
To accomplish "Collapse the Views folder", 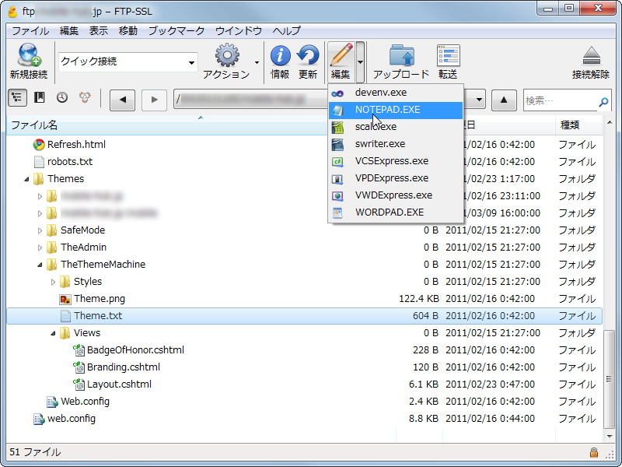I will click(x=53, y=334).
